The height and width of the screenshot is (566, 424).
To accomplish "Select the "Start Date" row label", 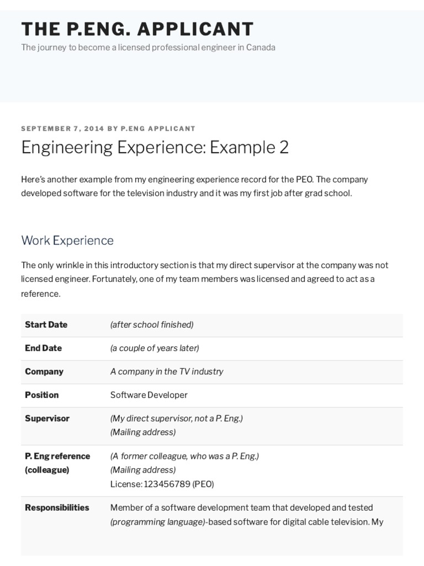I will click(46, 324).
